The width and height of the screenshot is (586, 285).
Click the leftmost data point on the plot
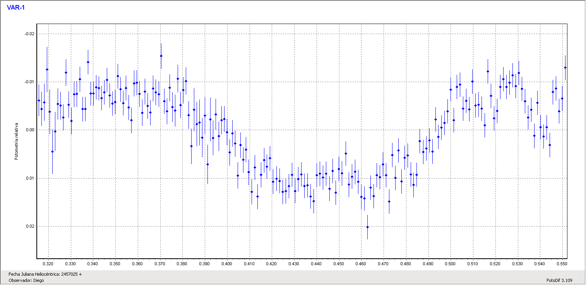tap(39, 100)
